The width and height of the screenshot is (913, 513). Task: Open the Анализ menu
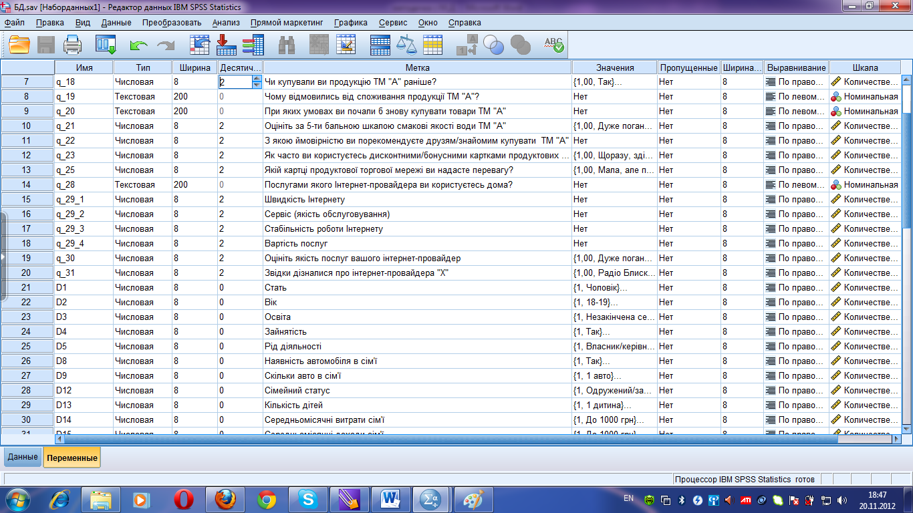(x=226, y=22)
